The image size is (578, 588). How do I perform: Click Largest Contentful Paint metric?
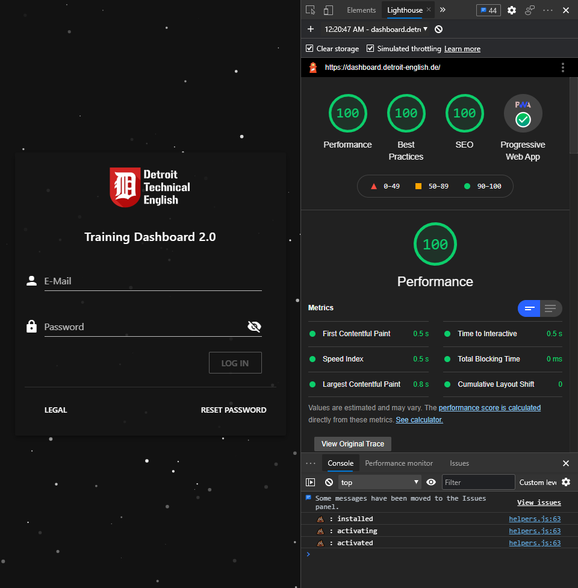368,384
